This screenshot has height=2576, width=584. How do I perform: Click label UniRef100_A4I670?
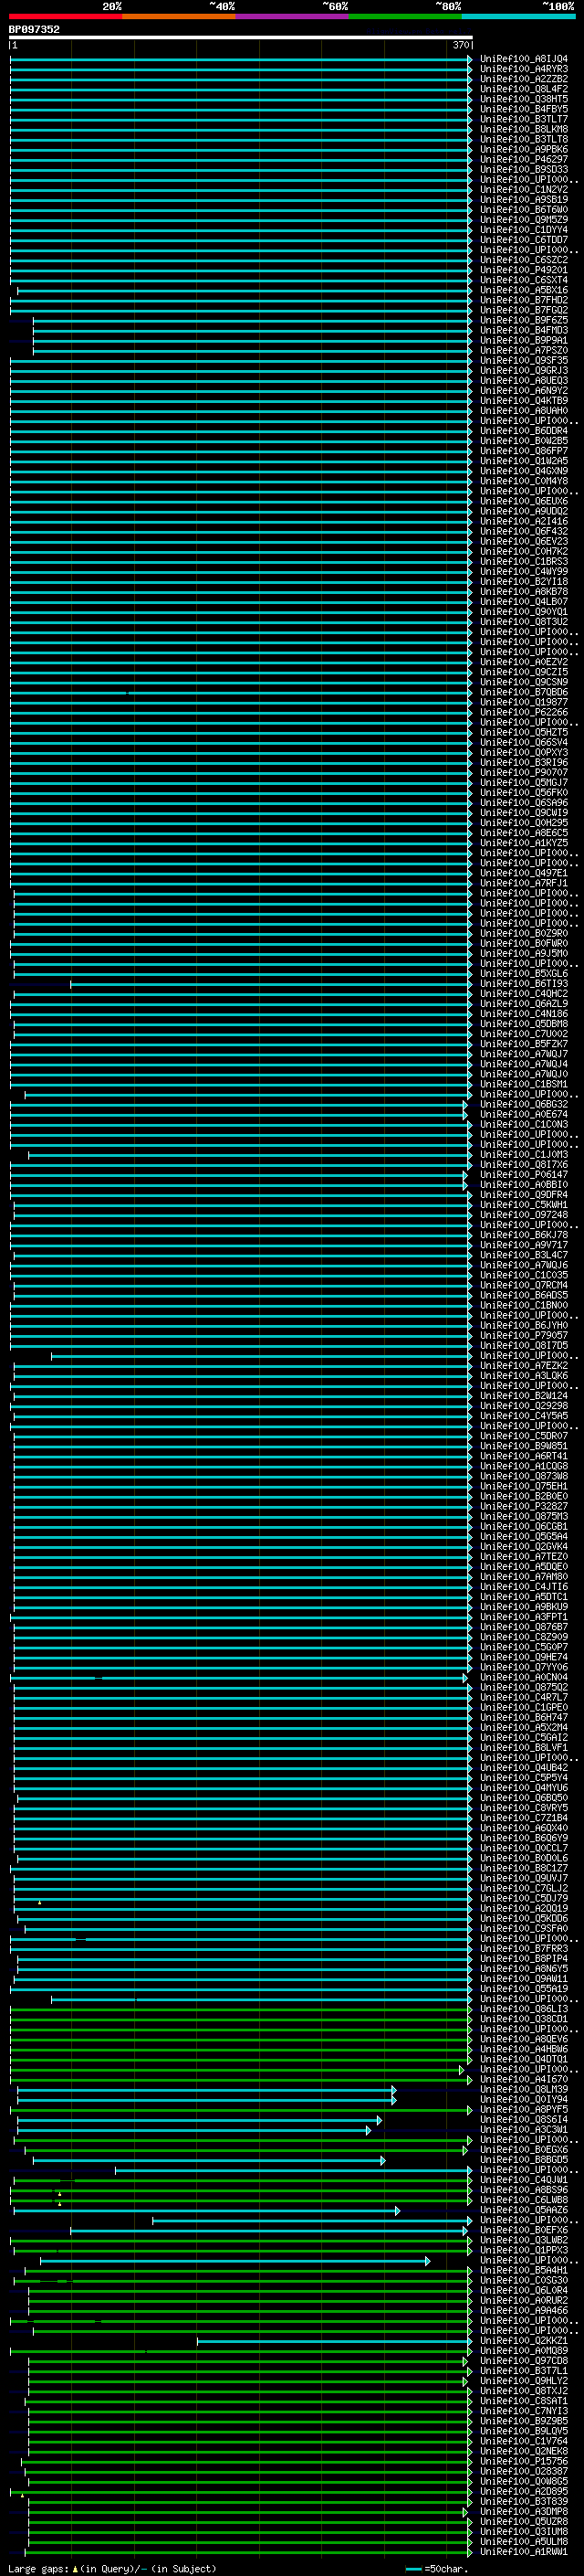click(x=524, y=2079)
